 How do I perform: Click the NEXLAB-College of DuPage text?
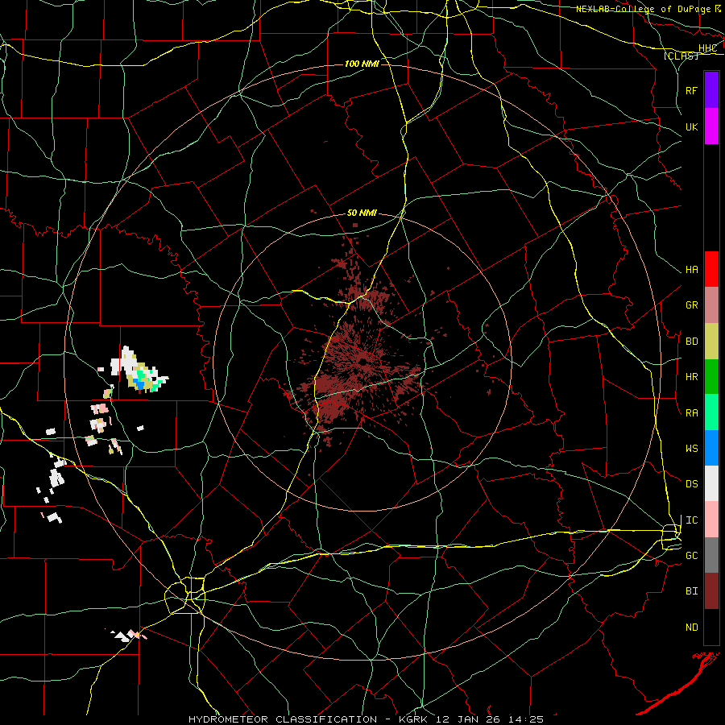[x=644, y=9]
